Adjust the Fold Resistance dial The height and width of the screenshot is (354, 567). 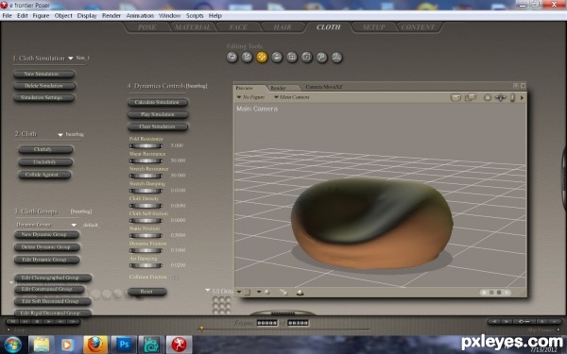(x=146, y=146)
